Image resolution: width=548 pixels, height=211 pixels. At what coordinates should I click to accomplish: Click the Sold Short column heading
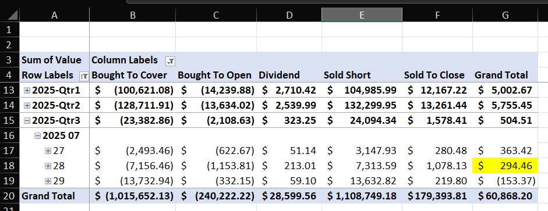click(x=362, y=75)
